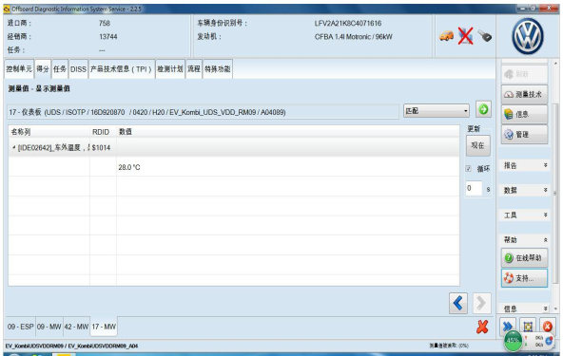The height and width of the screenshot is (356, 563).
Task: Click the red circle stop icon
Action: click(x=547, y=327)
